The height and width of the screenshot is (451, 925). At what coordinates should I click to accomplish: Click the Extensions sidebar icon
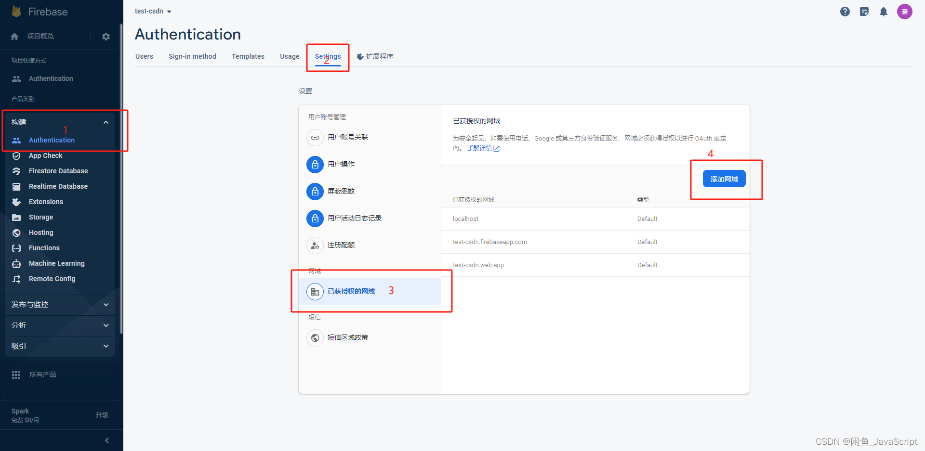pyautogui.click(x=16, y=202)
